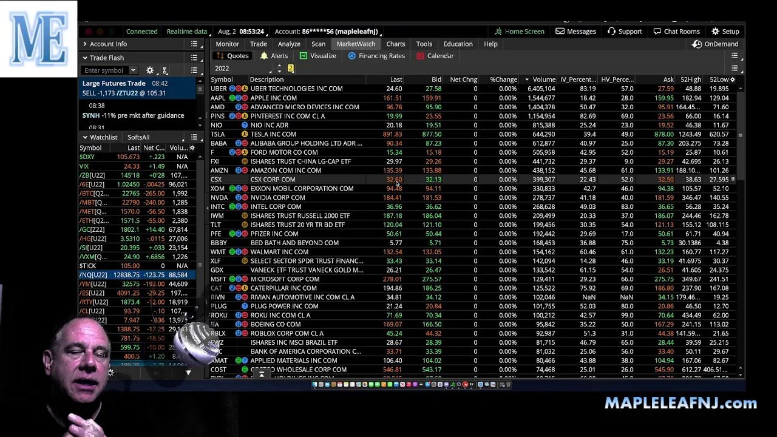777x437 pixels.
Task: Open the Messages envelope
Action: [560, 32]
